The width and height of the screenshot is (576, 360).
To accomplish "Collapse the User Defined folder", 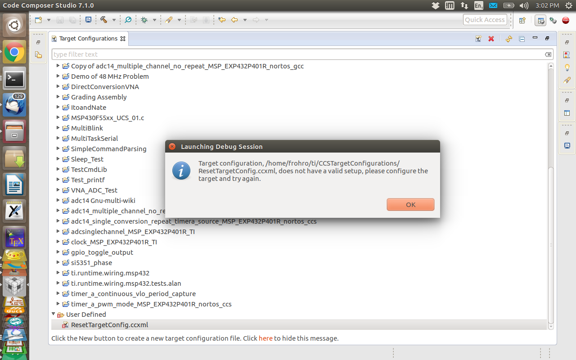I will click(53, 314).
